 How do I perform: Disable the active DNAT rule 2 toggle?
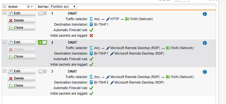[x=42, y=42]
